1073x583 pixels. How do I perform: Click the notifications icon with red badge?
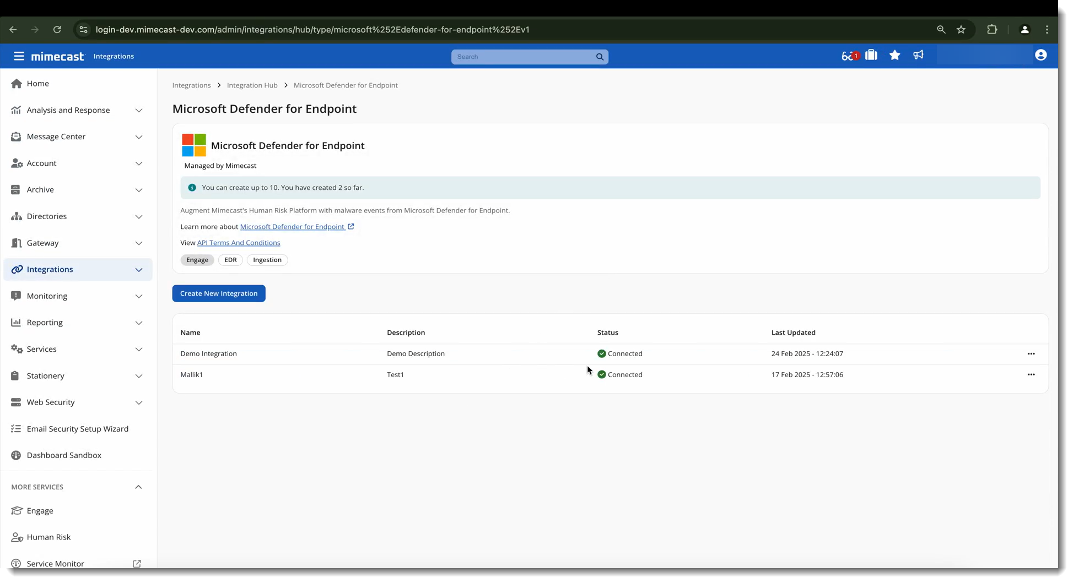click(x=849, y=56)
